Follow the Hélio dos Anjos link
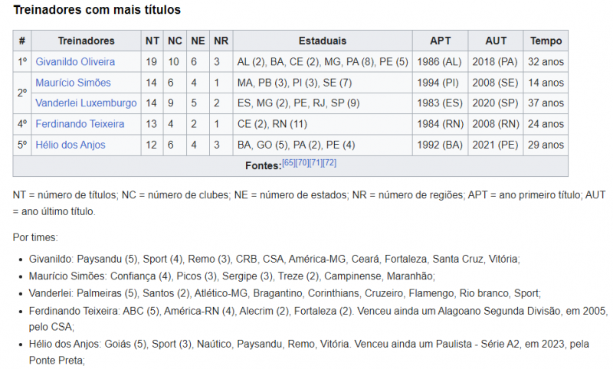This screenshot has width=613, height=369. tap(70, 145)
